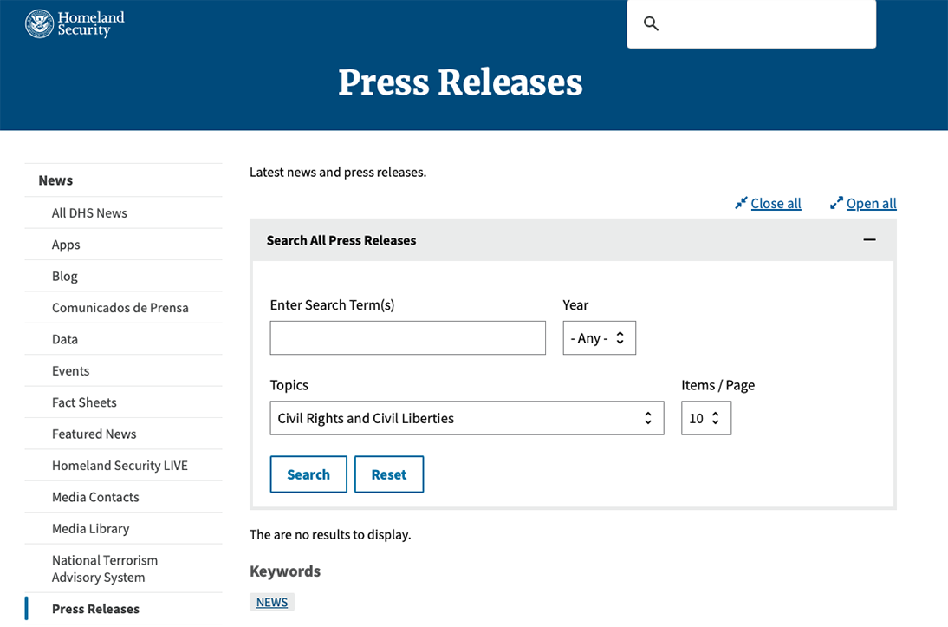
Task: Open Fact Sheets from the sidebar
Action: [84, 402]
